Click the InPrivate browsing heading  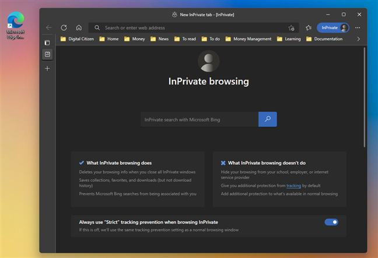tap(208, 82)
